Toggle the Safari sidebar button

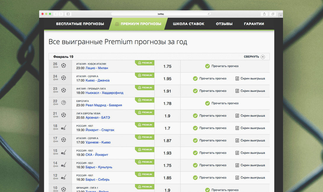pos(68,14)
